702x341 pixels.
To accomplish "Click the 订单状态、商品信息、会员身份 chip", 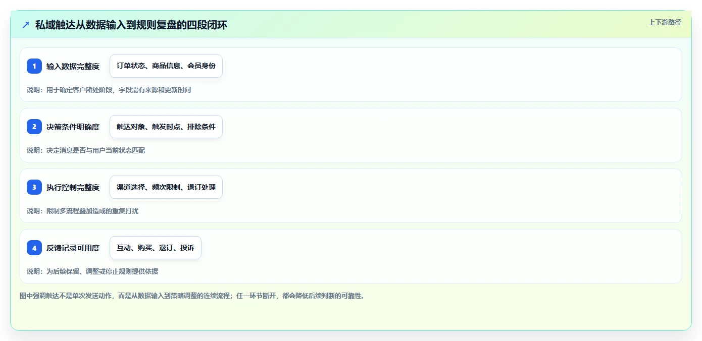I will point(166,66).
